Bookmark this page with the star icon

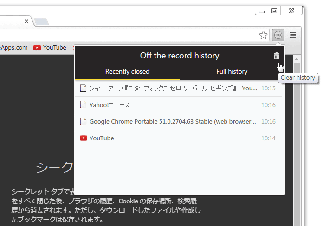coord(263,35)
